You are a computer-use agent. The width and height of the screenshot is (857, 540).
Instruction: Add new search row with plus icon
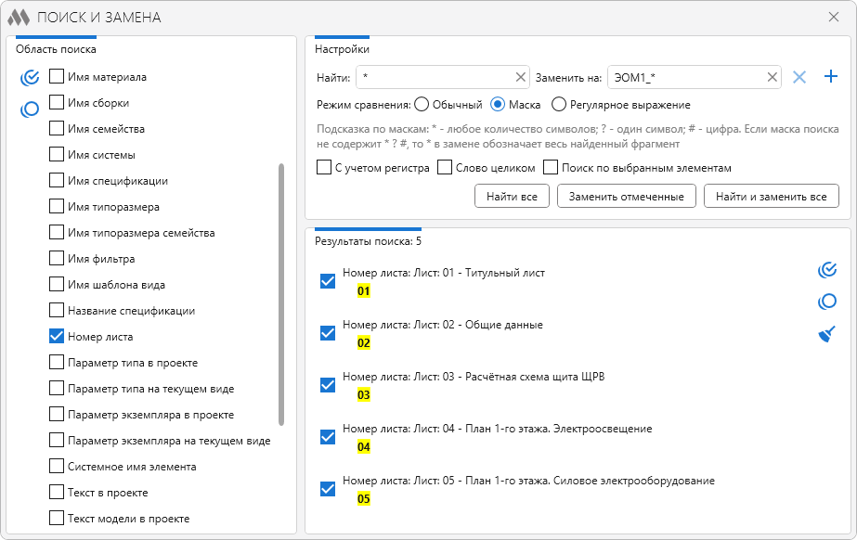point(831,77)
